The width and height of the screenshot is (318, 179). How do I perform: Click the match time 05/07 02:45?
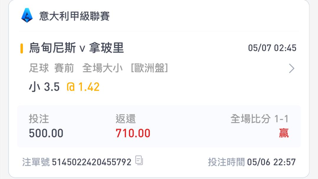[x=272, y=48]
